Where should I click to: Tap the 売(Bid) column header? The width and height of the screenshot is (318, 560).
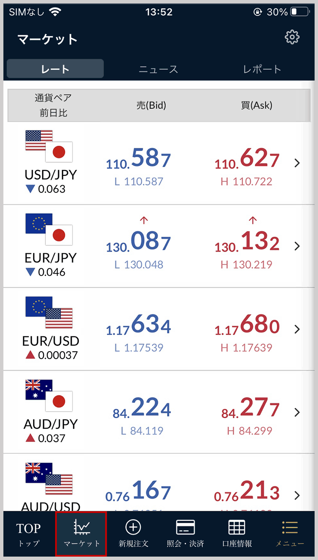coord(151,105)
